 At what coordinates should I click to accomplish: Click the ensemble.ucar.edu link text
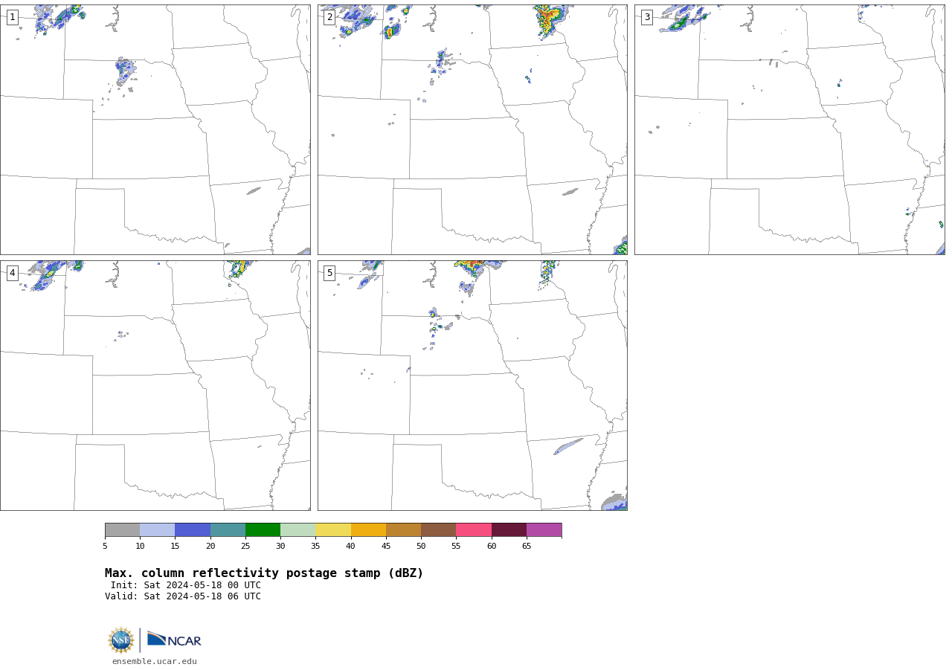(155, 662)
